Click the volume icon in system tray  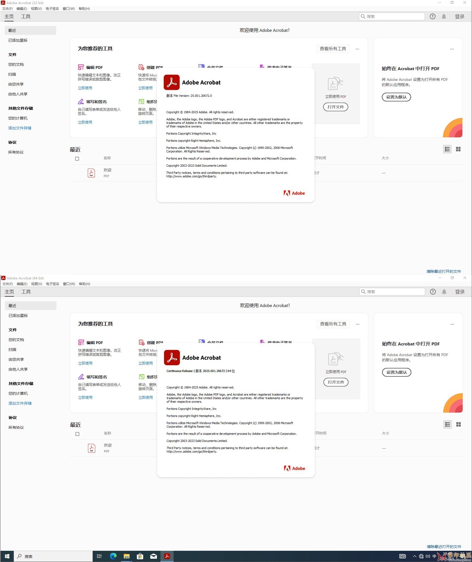(x=428, y=556)
